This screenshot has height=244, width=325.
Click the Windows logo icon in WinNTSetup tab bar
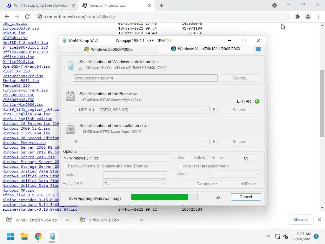coord(258,49)
